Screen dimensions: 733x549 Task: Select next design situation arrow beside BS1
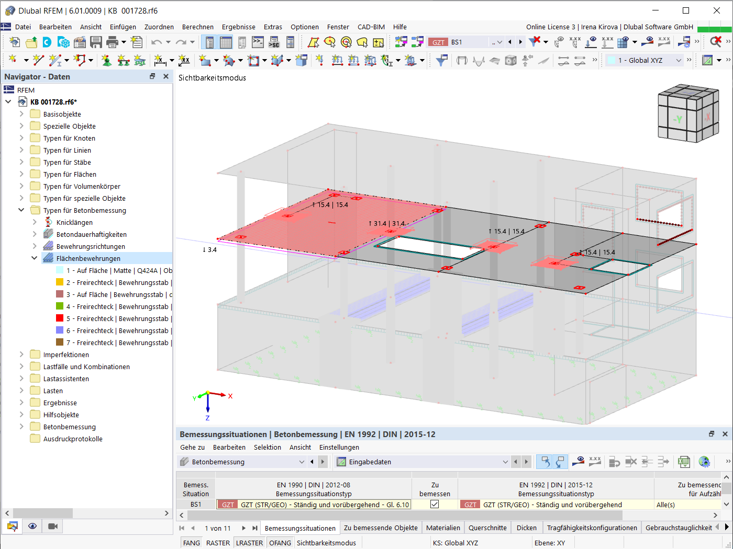[x=520, y=42]
